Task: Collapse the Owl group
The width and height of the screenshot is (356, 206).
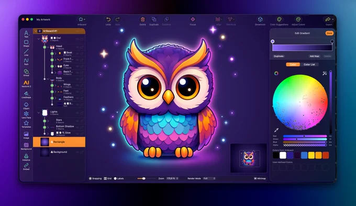Action: tap(39, 39)
